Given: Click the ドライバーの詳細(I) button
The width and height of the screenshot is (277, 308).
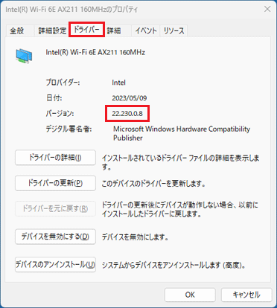Looking at the screenshot, I should [x=55, y=158].
